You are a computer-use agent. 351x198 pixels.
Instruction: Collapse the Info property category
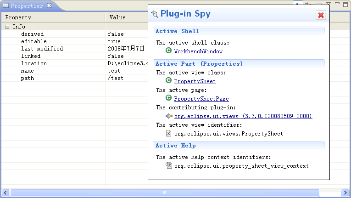[x=7, y=27]
